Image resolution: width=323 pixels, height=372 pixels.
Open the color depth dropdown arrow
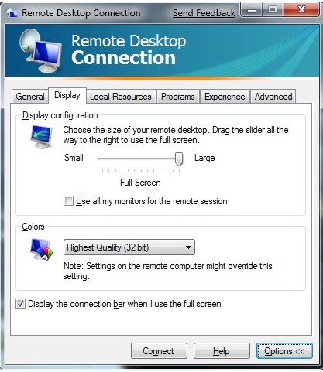(188, 247)
